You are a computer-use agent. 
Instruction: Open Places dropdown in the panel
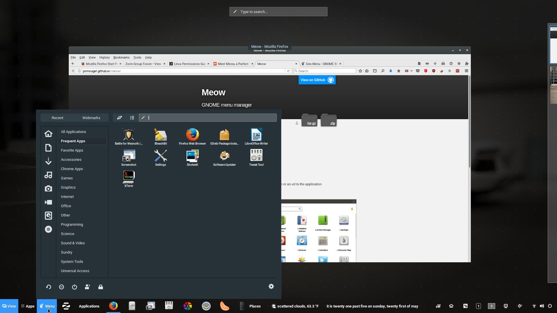(255, 306)
